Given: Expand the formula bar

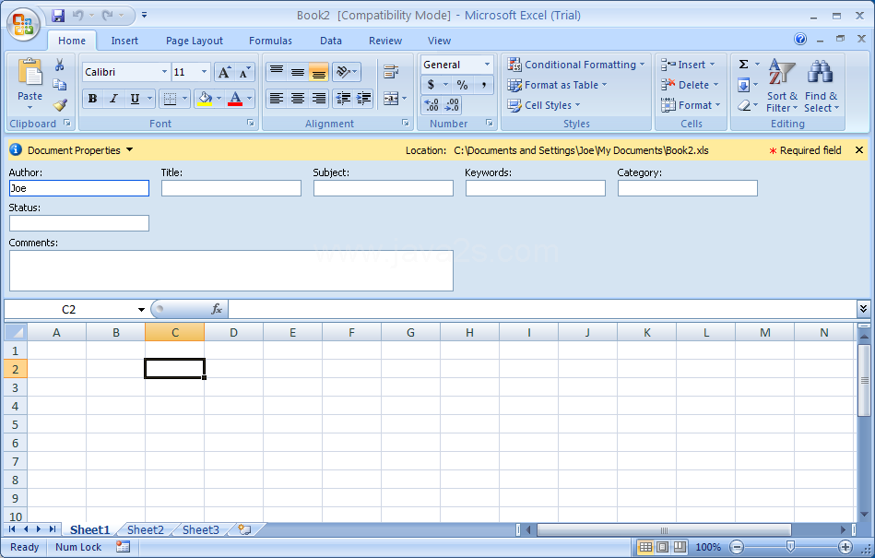Looking at the screenshot, I should (x=863, y=309).
